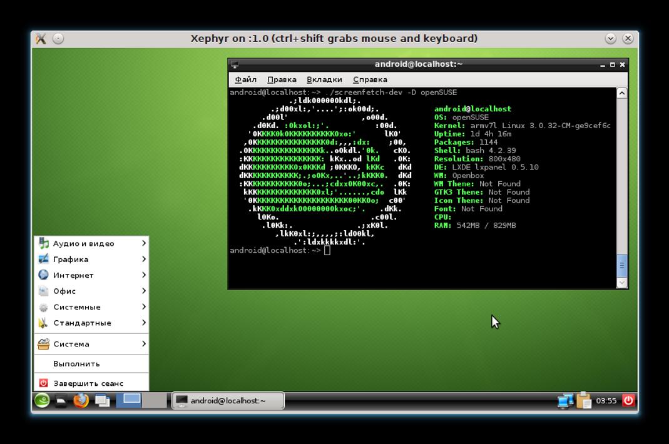669x444 pixels.
Task: Click the RAM: 542MB / 829MB line
Action: click(x=475, y=225)
